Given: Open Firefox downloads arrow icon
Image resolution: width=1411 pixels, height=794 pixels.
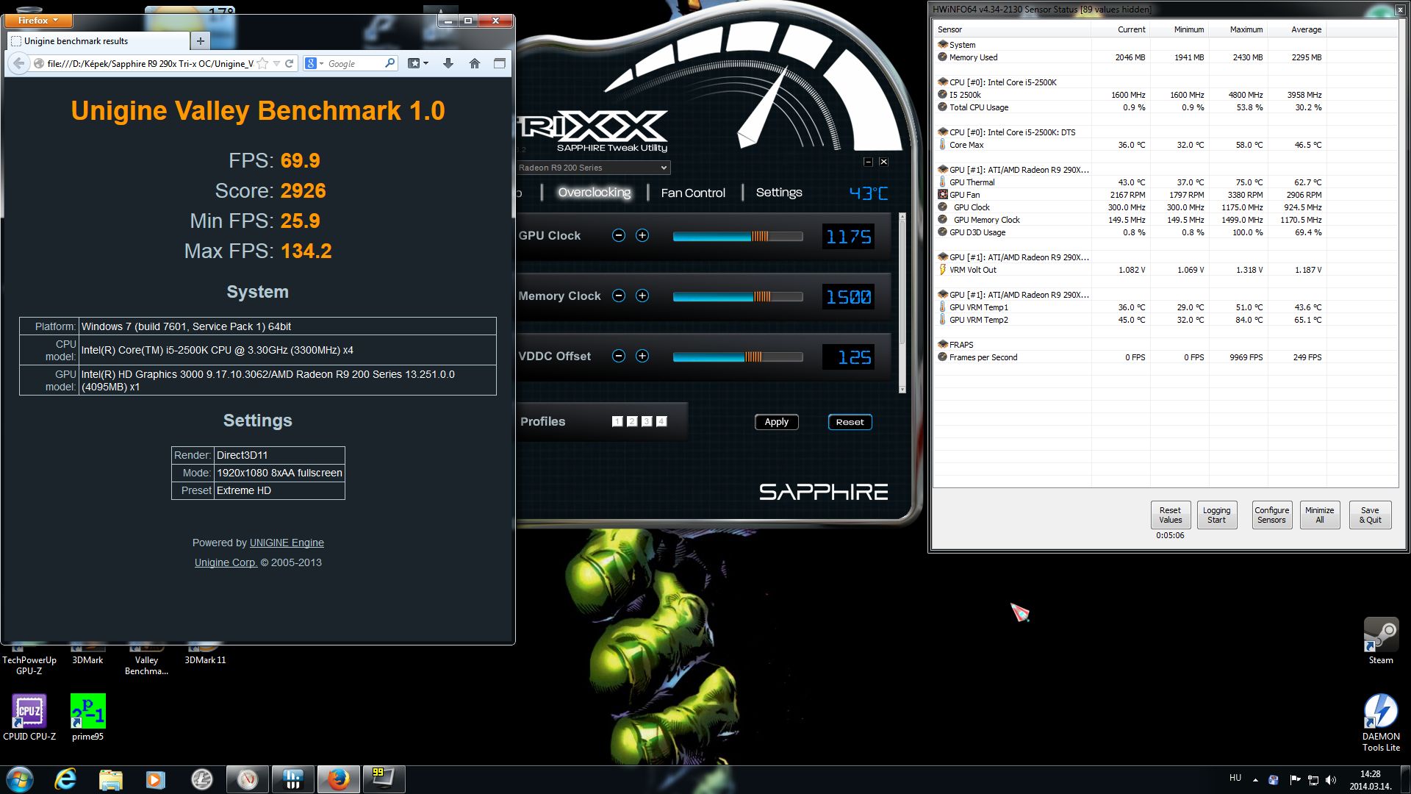Looking at the screenshot, I should [448, 64].
